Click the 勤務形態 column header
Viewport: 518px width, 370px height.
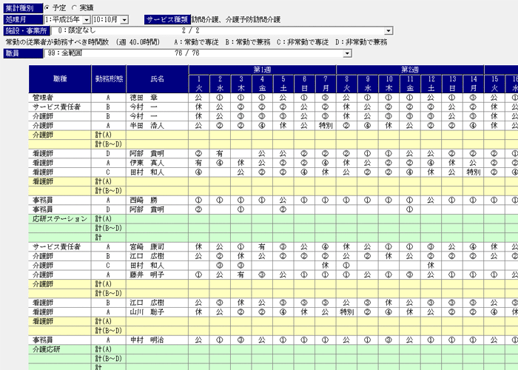(x=109, y=79)
